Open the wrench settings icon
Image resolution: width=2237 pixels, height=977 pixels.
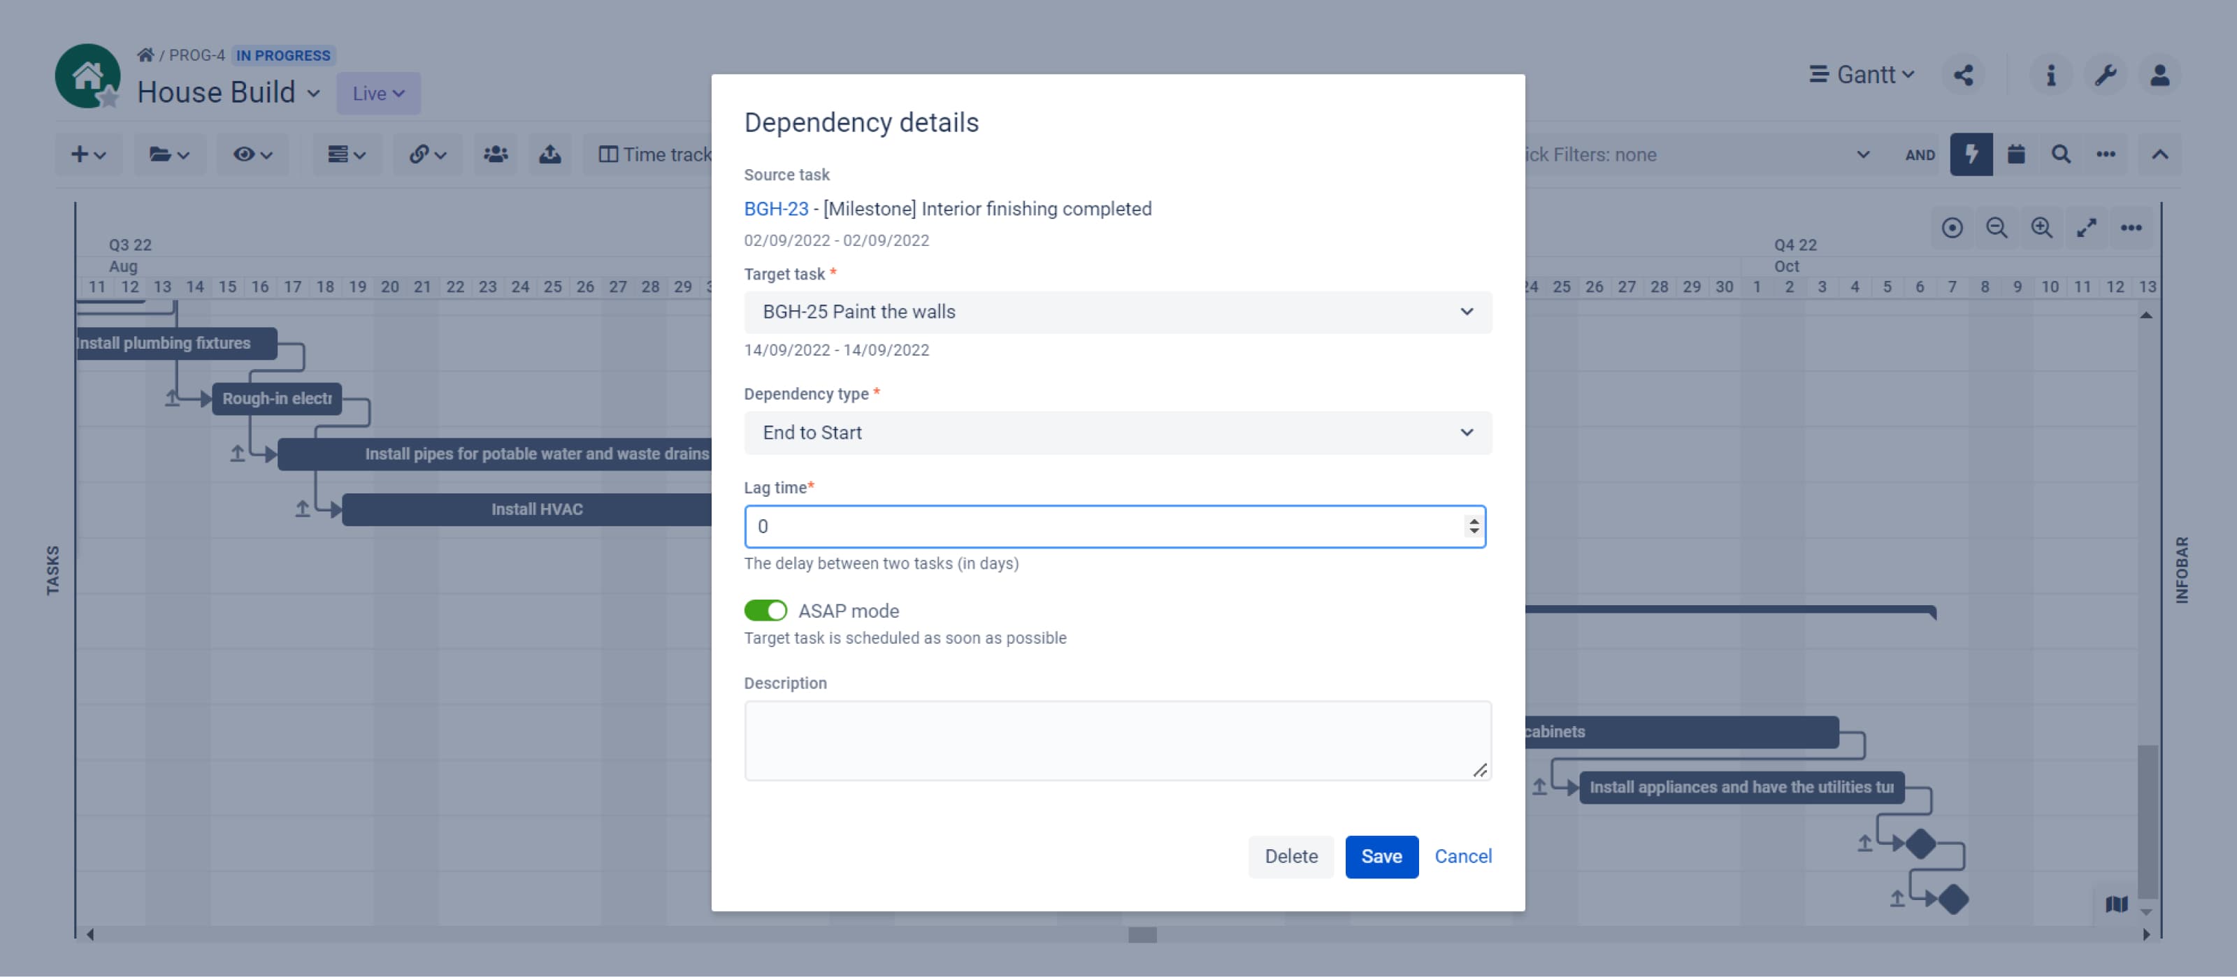pyautogui.click(x=2105, y=75)
